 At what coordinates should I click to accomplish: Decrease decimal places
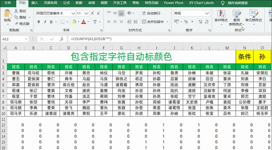pos(206,22)
